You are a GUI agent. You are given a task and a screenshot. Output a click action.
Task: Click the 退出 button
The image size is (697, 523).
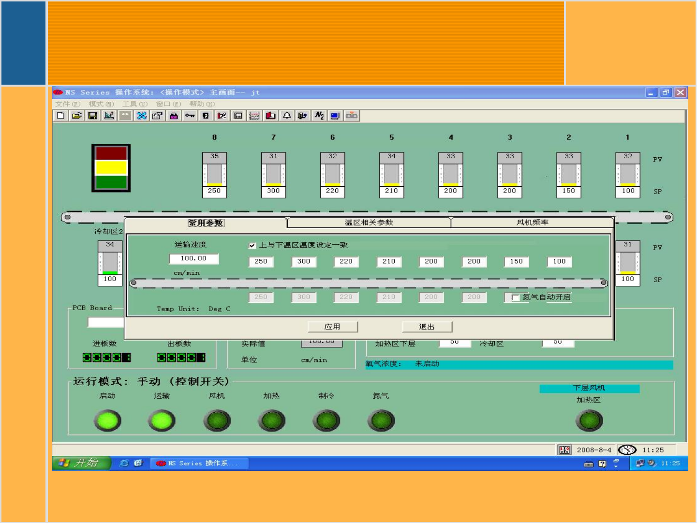pos(427,327)
